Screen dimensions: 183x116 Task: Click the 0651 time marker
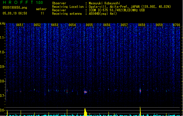[x=20, y=25]
